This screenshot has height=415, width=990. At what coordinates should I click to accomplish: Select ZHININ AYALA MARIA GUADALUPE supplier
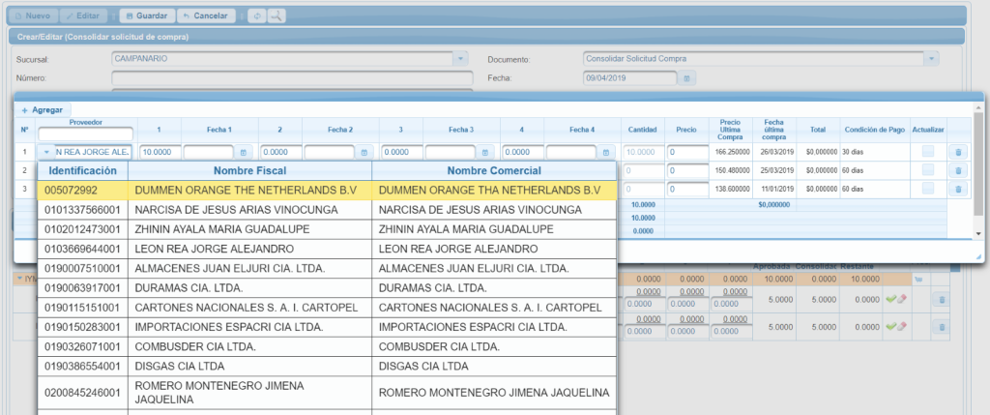click(327, 229)
